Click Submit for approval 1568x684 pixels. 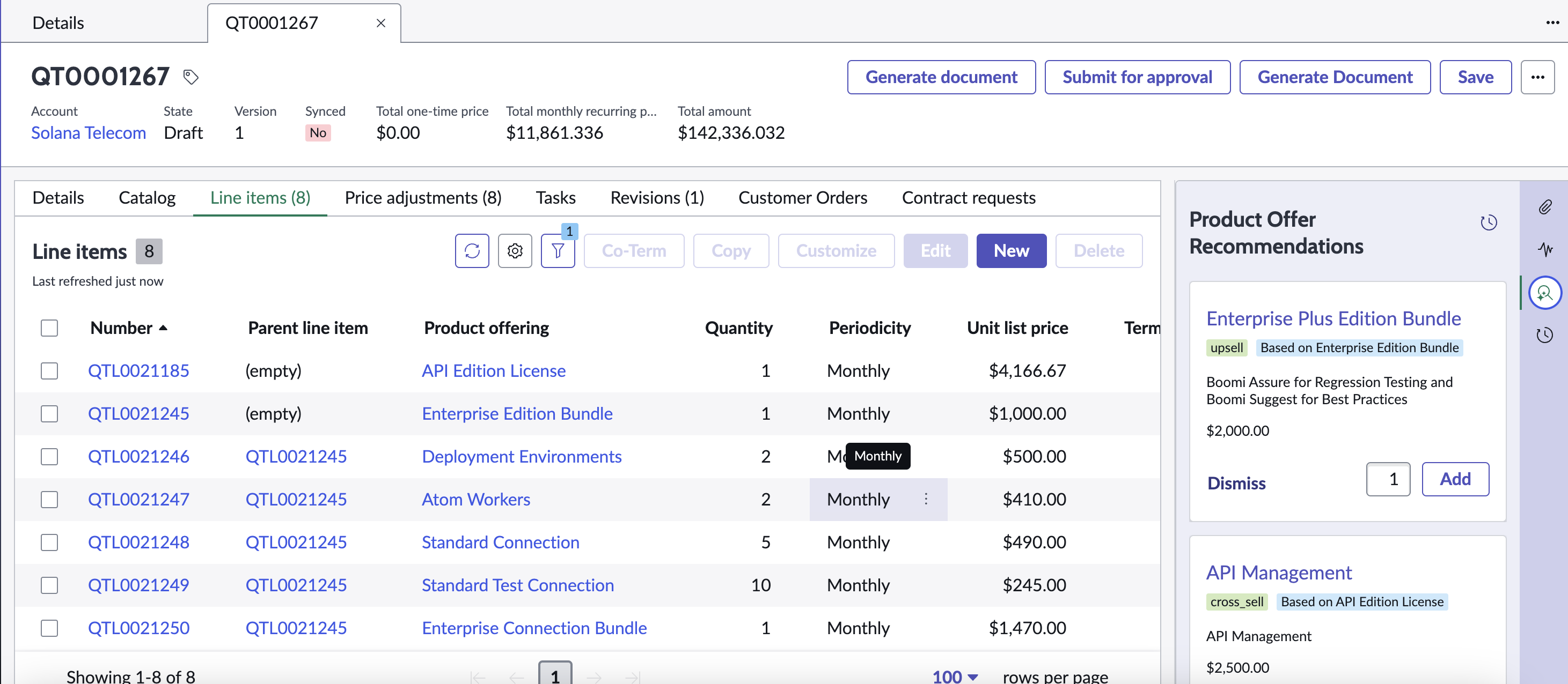(x=1137, y=77)
